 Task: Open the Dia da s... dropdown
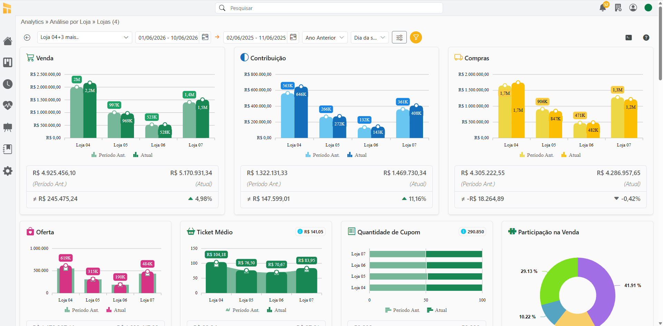click(x=369, y=38)
